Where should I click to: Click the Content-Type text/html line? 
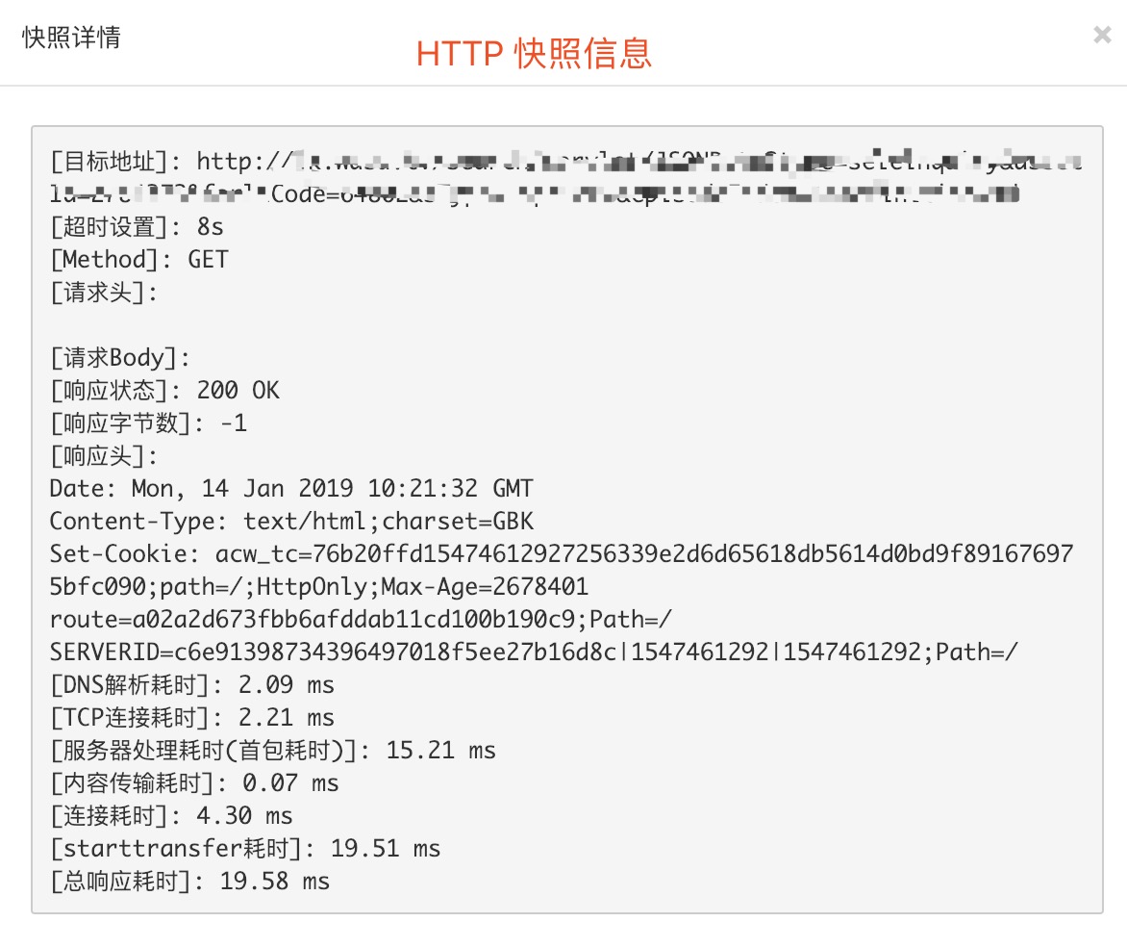tap(291, 522)
